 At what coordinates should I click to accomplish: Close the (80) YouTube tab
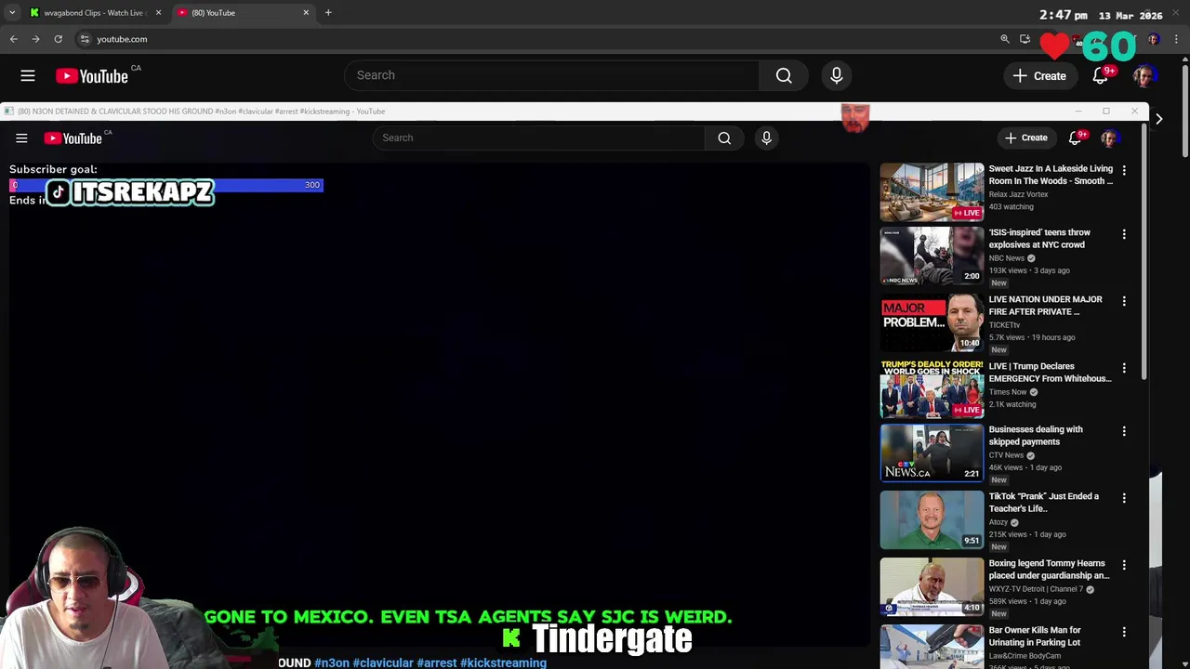pyautogui.click(x=306, y=13)
